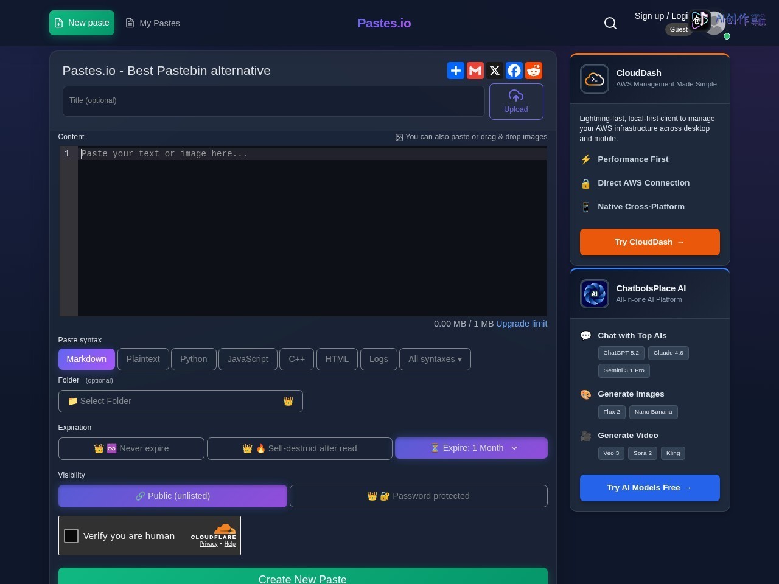Click Performance First feature text
This screenshot has width=779, height=584.
pos(633,159)
